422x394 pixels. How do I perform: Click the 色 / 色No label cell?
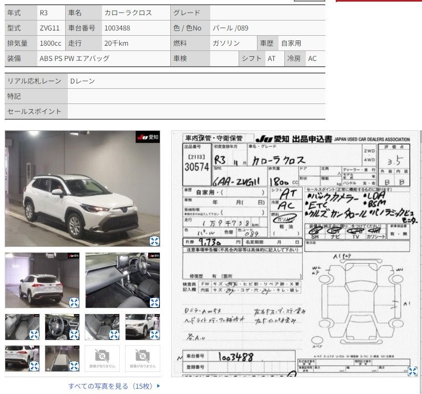click(x=190, y=28)
